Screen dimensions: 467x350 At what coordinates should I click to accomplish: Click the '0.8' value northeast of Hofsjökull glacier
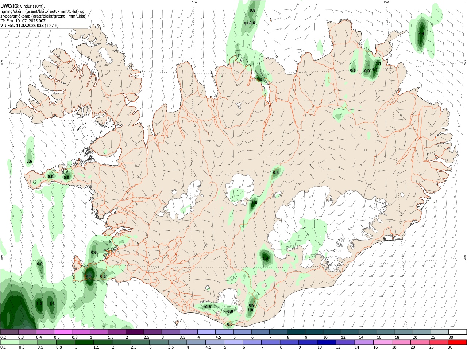pos(276,173)
